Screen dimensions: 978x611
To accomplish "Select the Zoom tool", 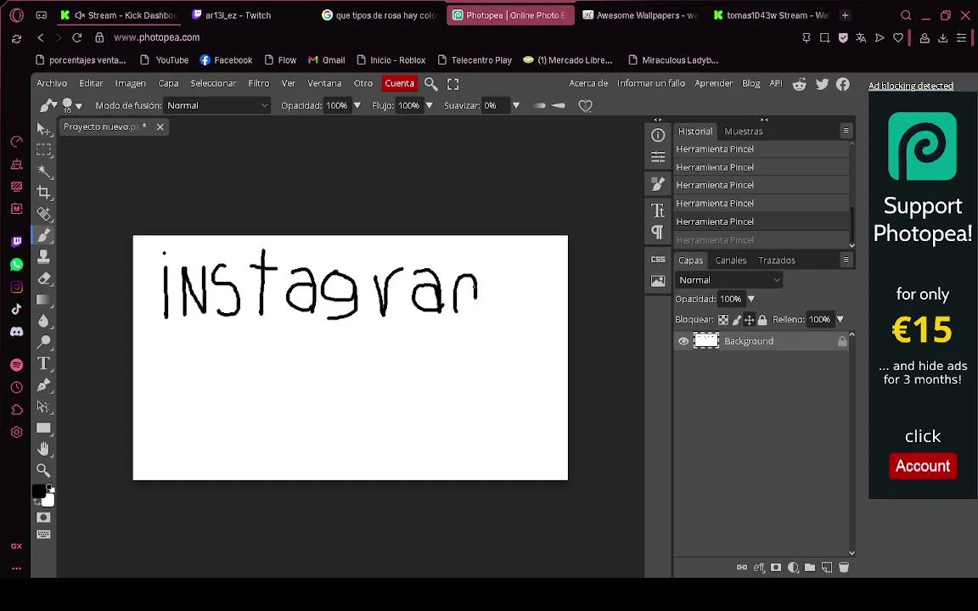I will point(43,470).
